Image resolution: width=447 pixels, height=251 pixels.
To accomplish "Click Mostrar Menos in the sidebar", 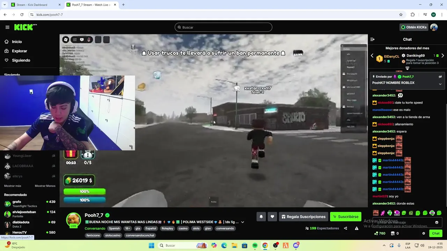I will 45,186.
